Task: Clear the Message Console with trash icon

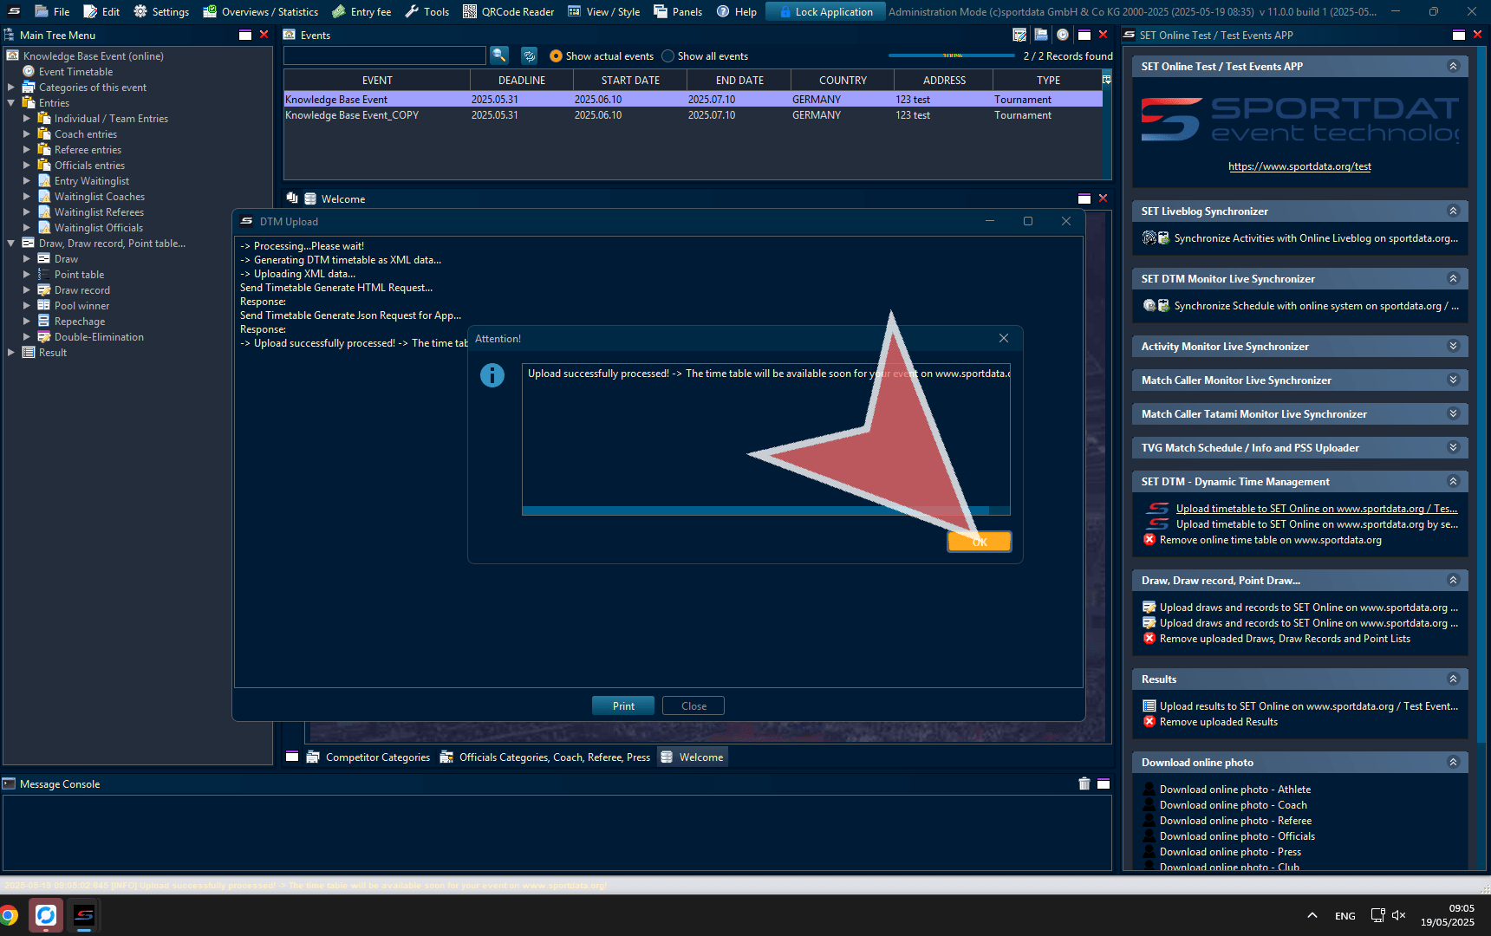Action: (x=1084, y=783)
